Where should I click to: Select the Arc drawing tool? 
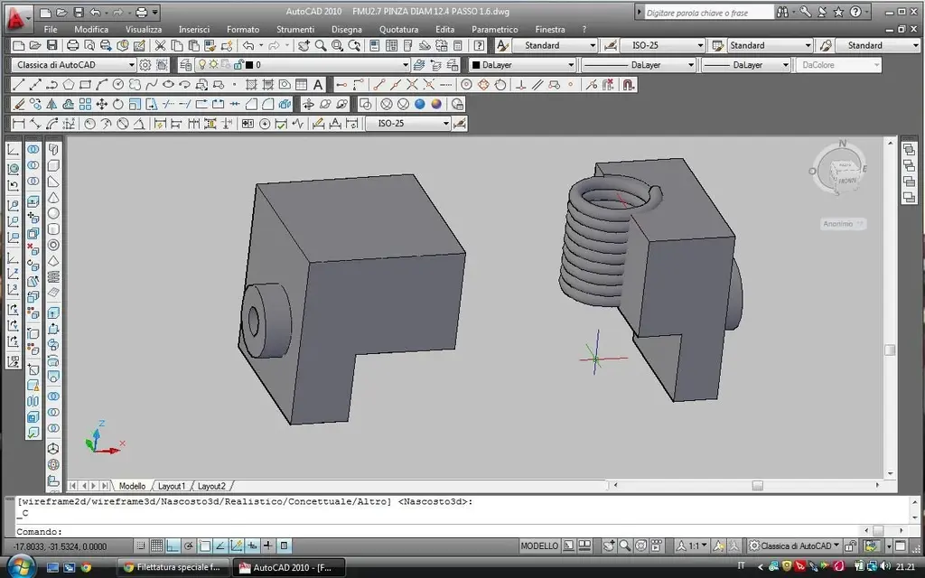coord(101,84)
